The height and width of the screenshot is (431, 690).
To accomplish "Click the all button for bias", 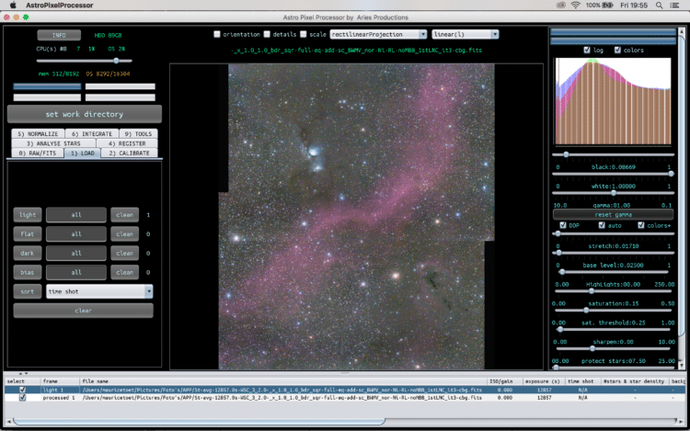I will pos(76,272).
